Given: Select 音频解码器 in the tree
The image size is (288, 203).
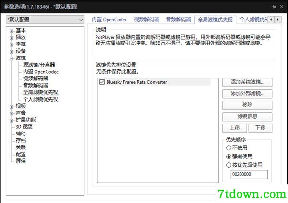Looking at the screenshot, I should point(36,85).
